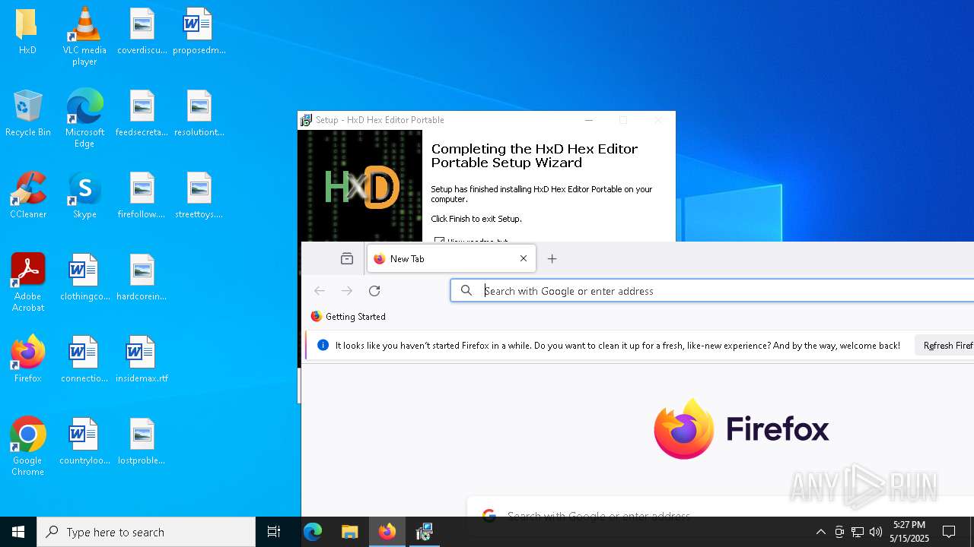Open the Getting Started bookmark

[x=349, y=317]
